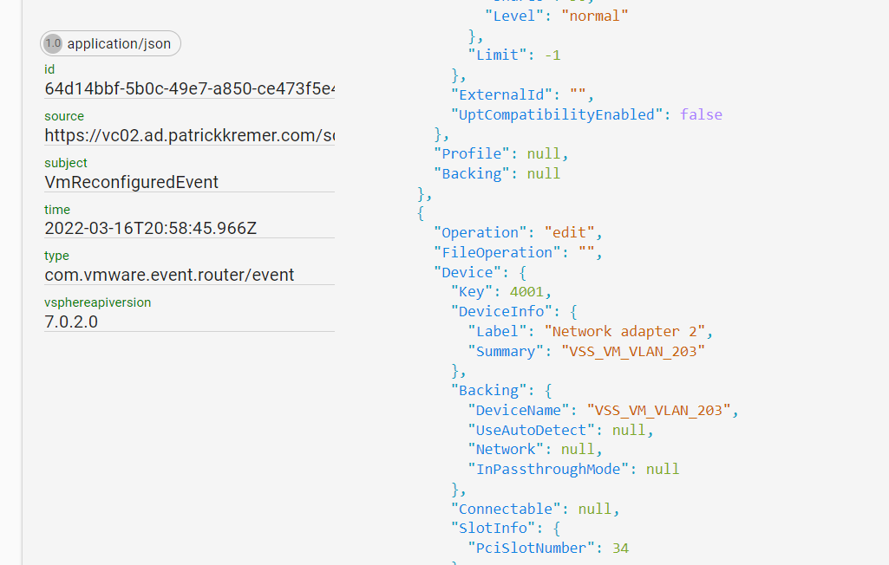Click the vsphereapiversion field showing 7.0.2.0

coord(71,321)
